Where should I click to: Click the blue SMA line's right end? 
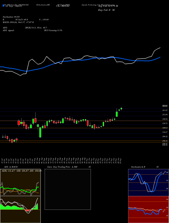click(160, 57)
